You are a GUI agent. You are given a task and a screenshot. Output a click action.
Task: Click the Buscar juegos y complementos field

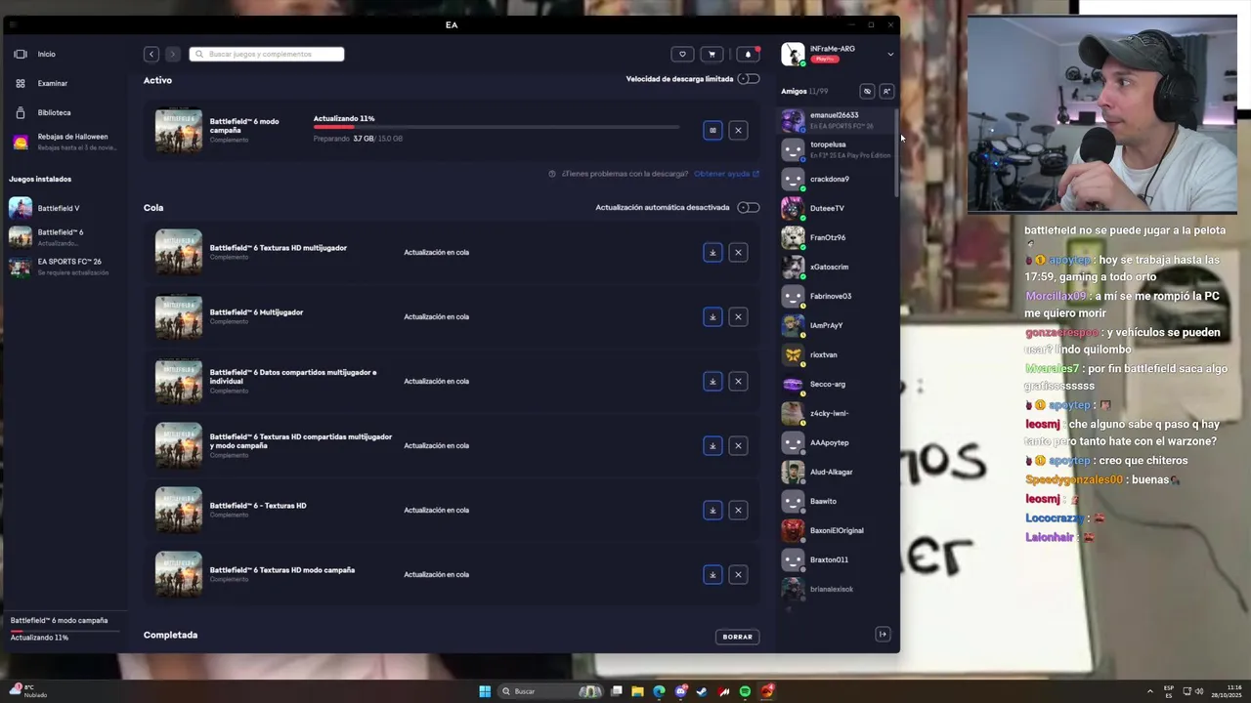[267, 54]
